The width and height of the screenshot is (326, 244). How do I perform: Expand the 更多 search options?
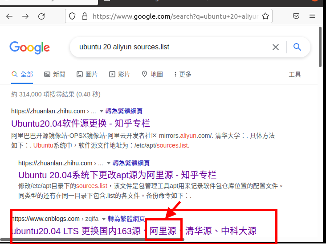point(183,74)
